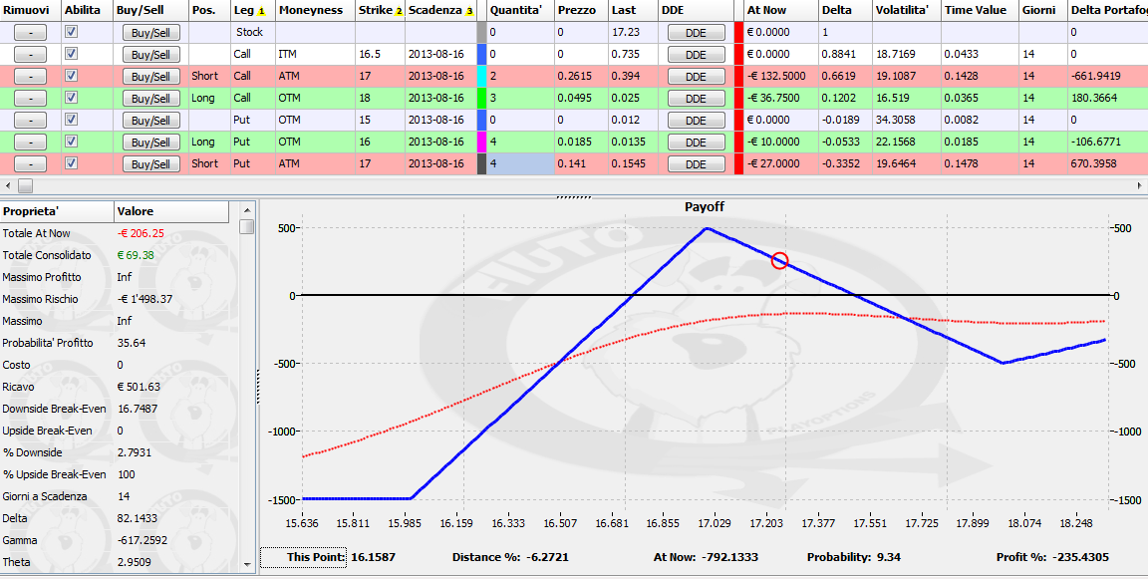1148x579 pixels.
Task: Toggle Abilita checkbox for Stock row
Action: [x=71, y=32]
